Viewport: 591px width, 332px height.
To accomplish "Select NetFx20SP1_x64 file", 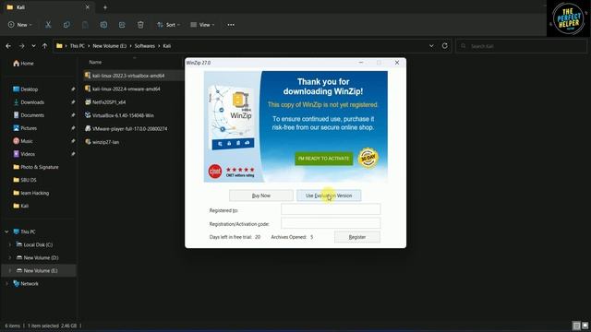I will coord(109,102).
